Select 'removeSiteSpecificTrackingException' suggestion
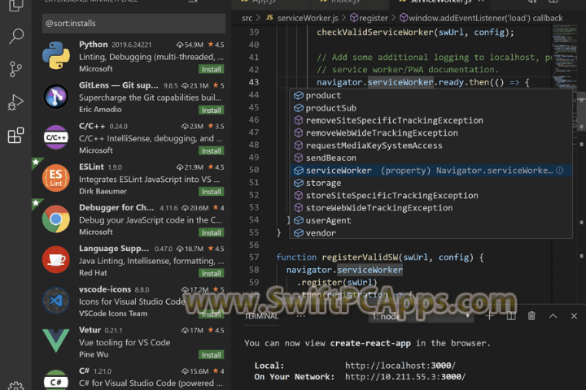The height and width of the screenshot is (390, 586). point(431,120)
